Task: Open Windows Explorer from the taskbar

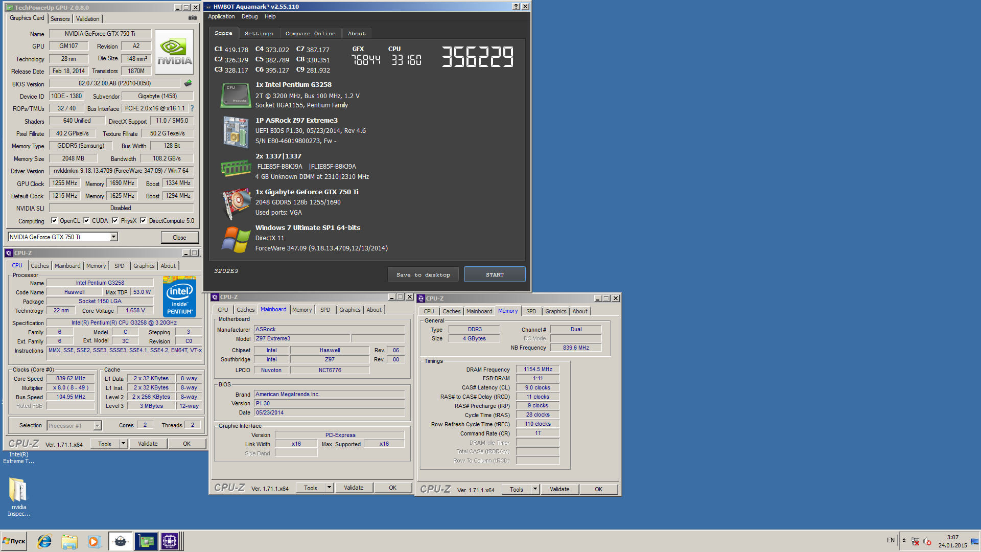Action: coord(69,541)
